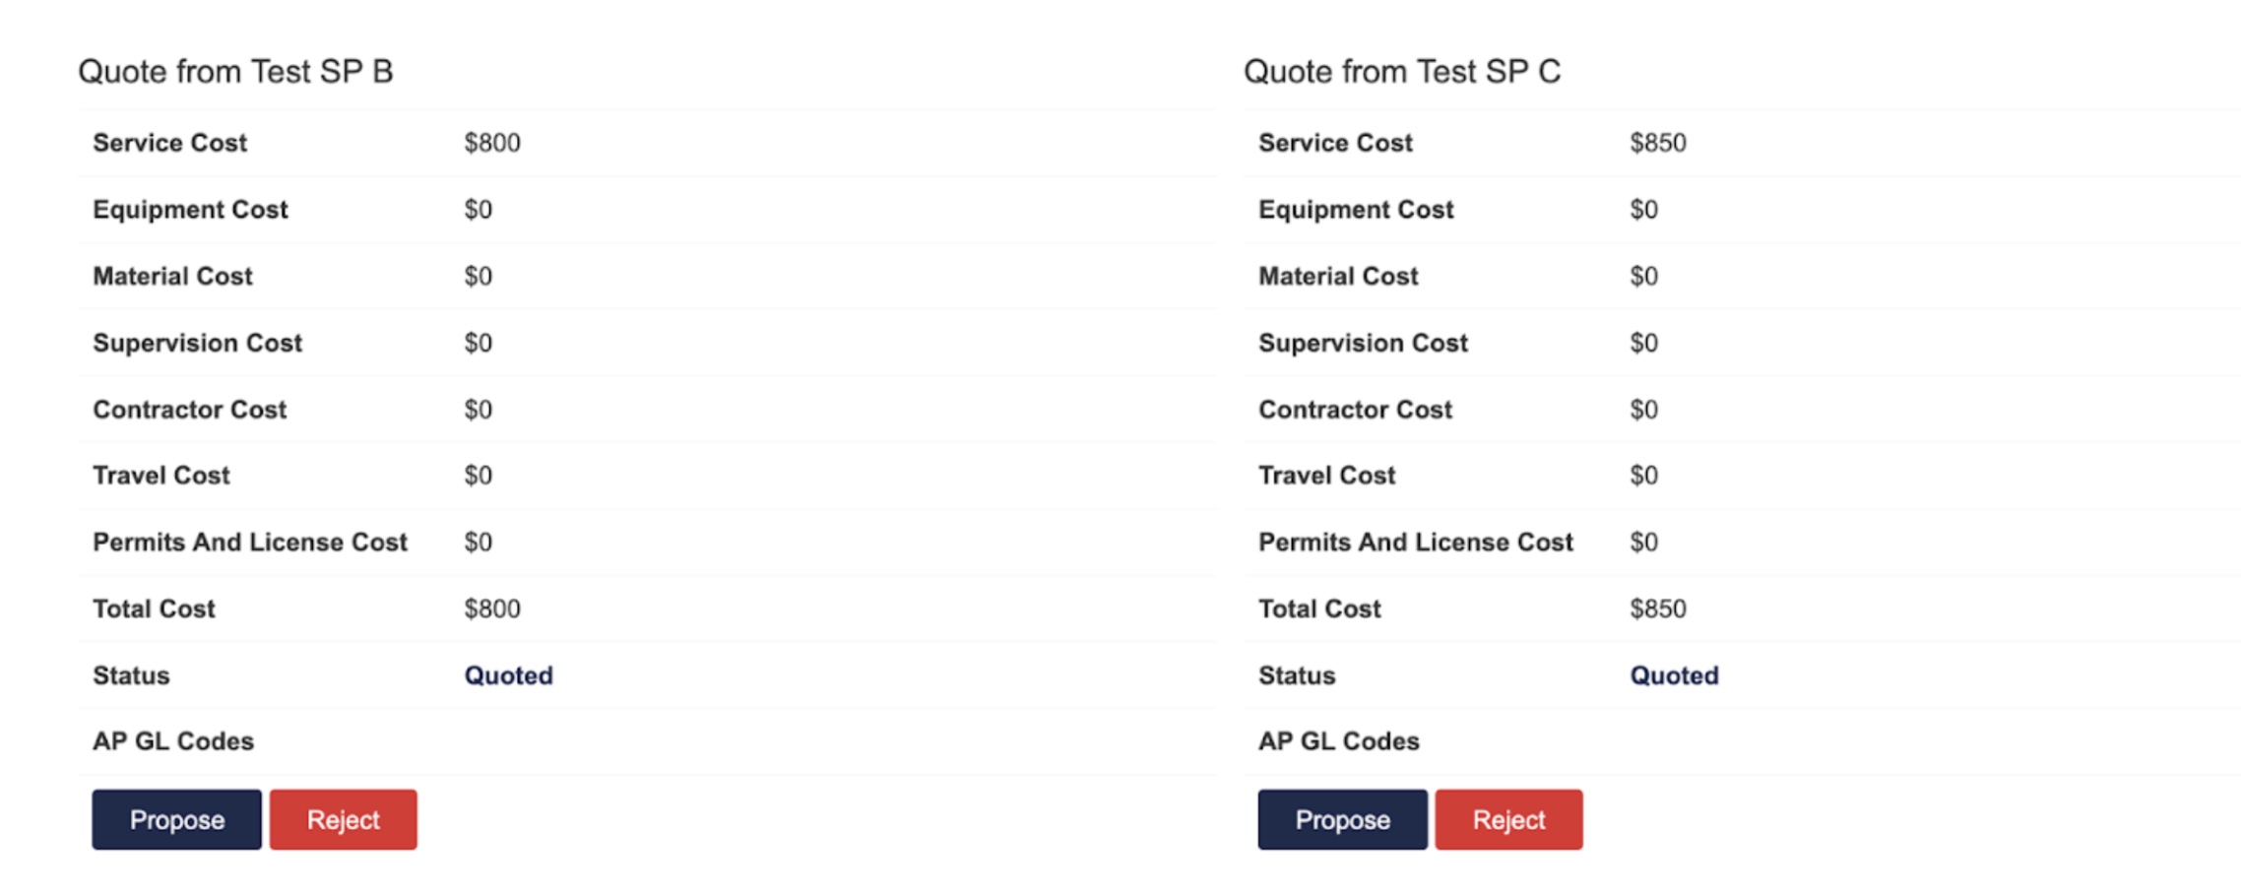Click Contractor Cost label in SP B quote

(x=189, y=410)
